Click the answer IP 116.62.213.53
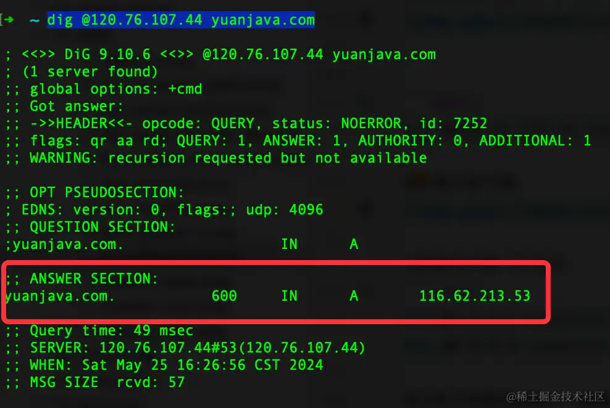The image size is (610, 408). point(475,296)
